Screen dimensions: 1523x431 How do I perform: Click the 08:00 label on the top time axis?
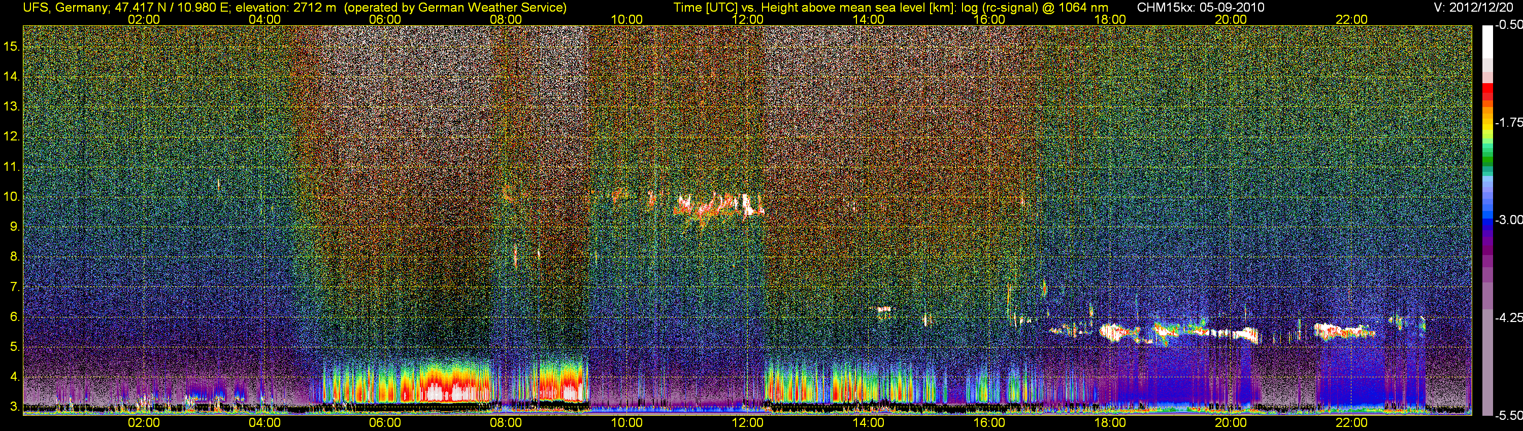tap(506, 19)
